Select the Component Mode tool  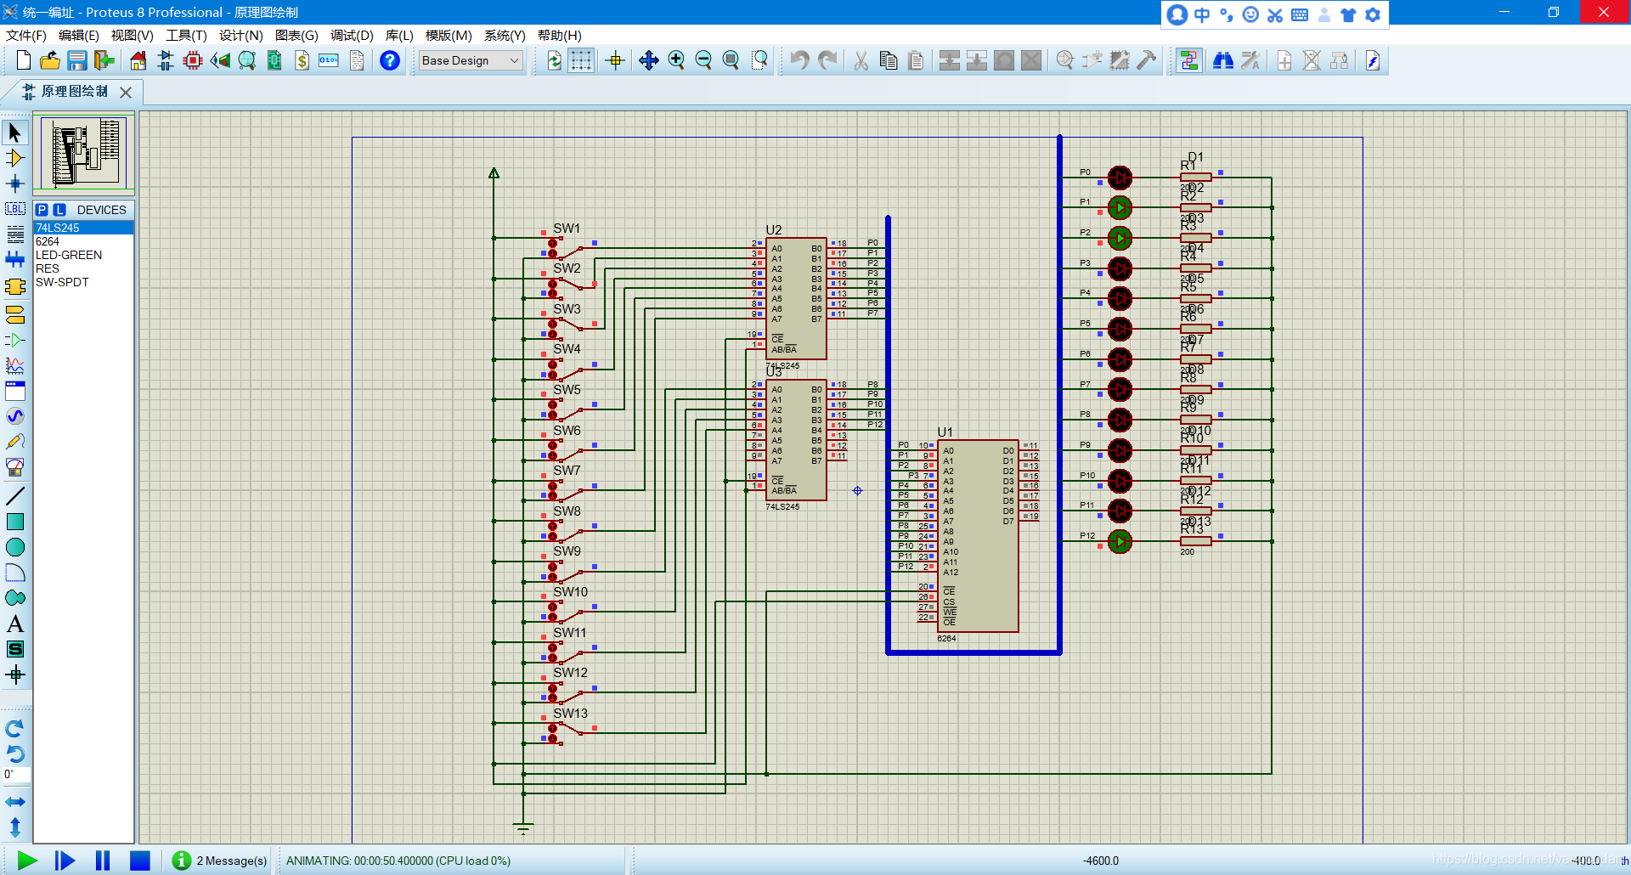[x=15, y=158]
